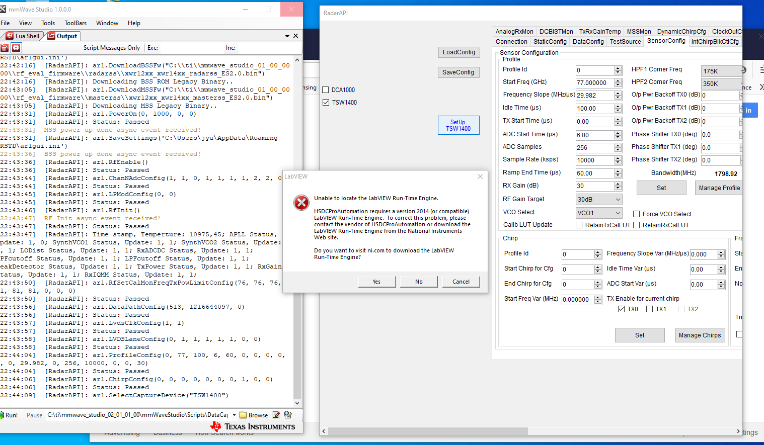764x445 pixels.
Task: Switch to the DataConfig tab
Action: point(588,42)
